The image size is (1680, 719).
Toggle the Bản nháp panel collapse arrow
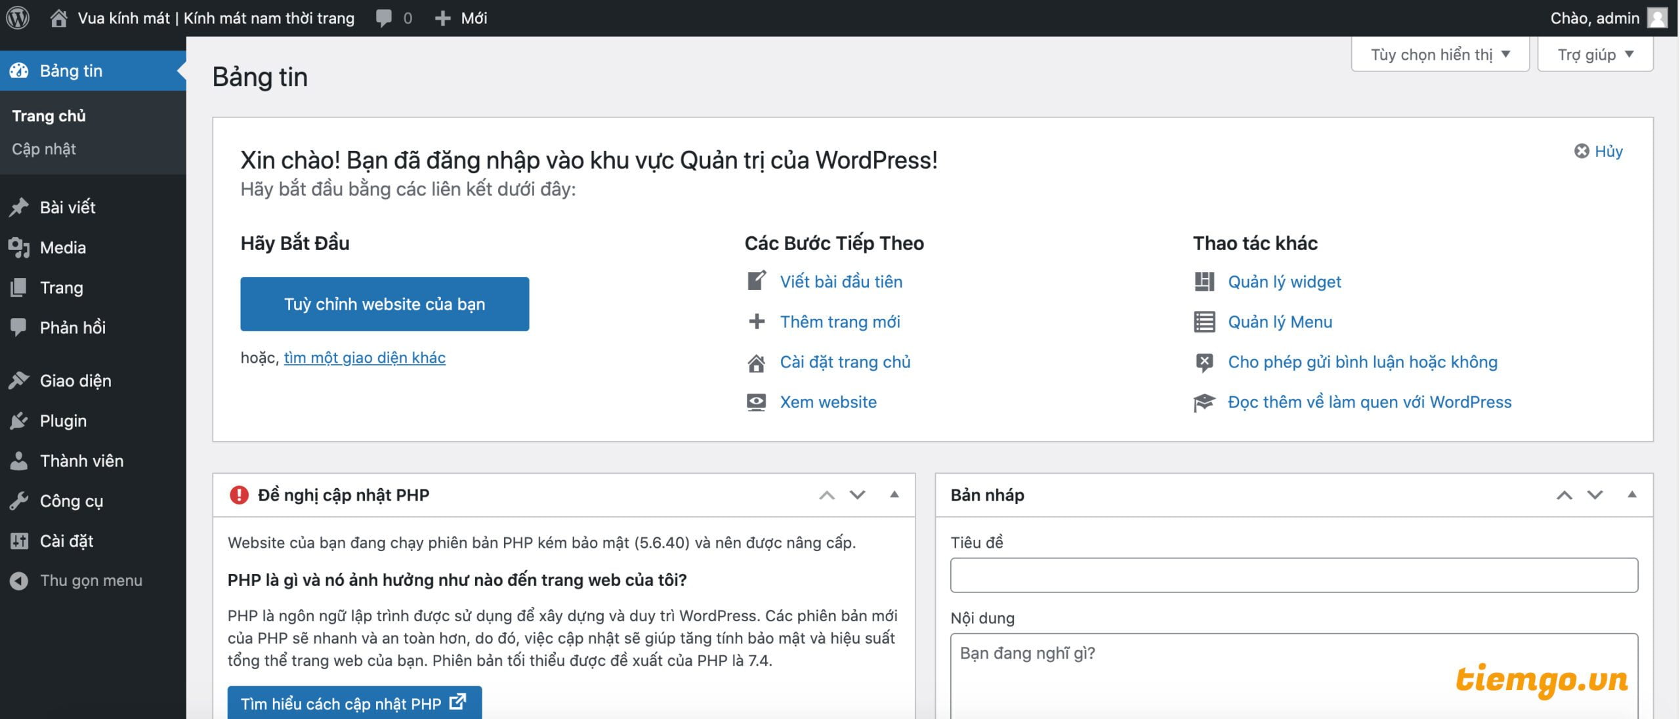(1632, 495)
